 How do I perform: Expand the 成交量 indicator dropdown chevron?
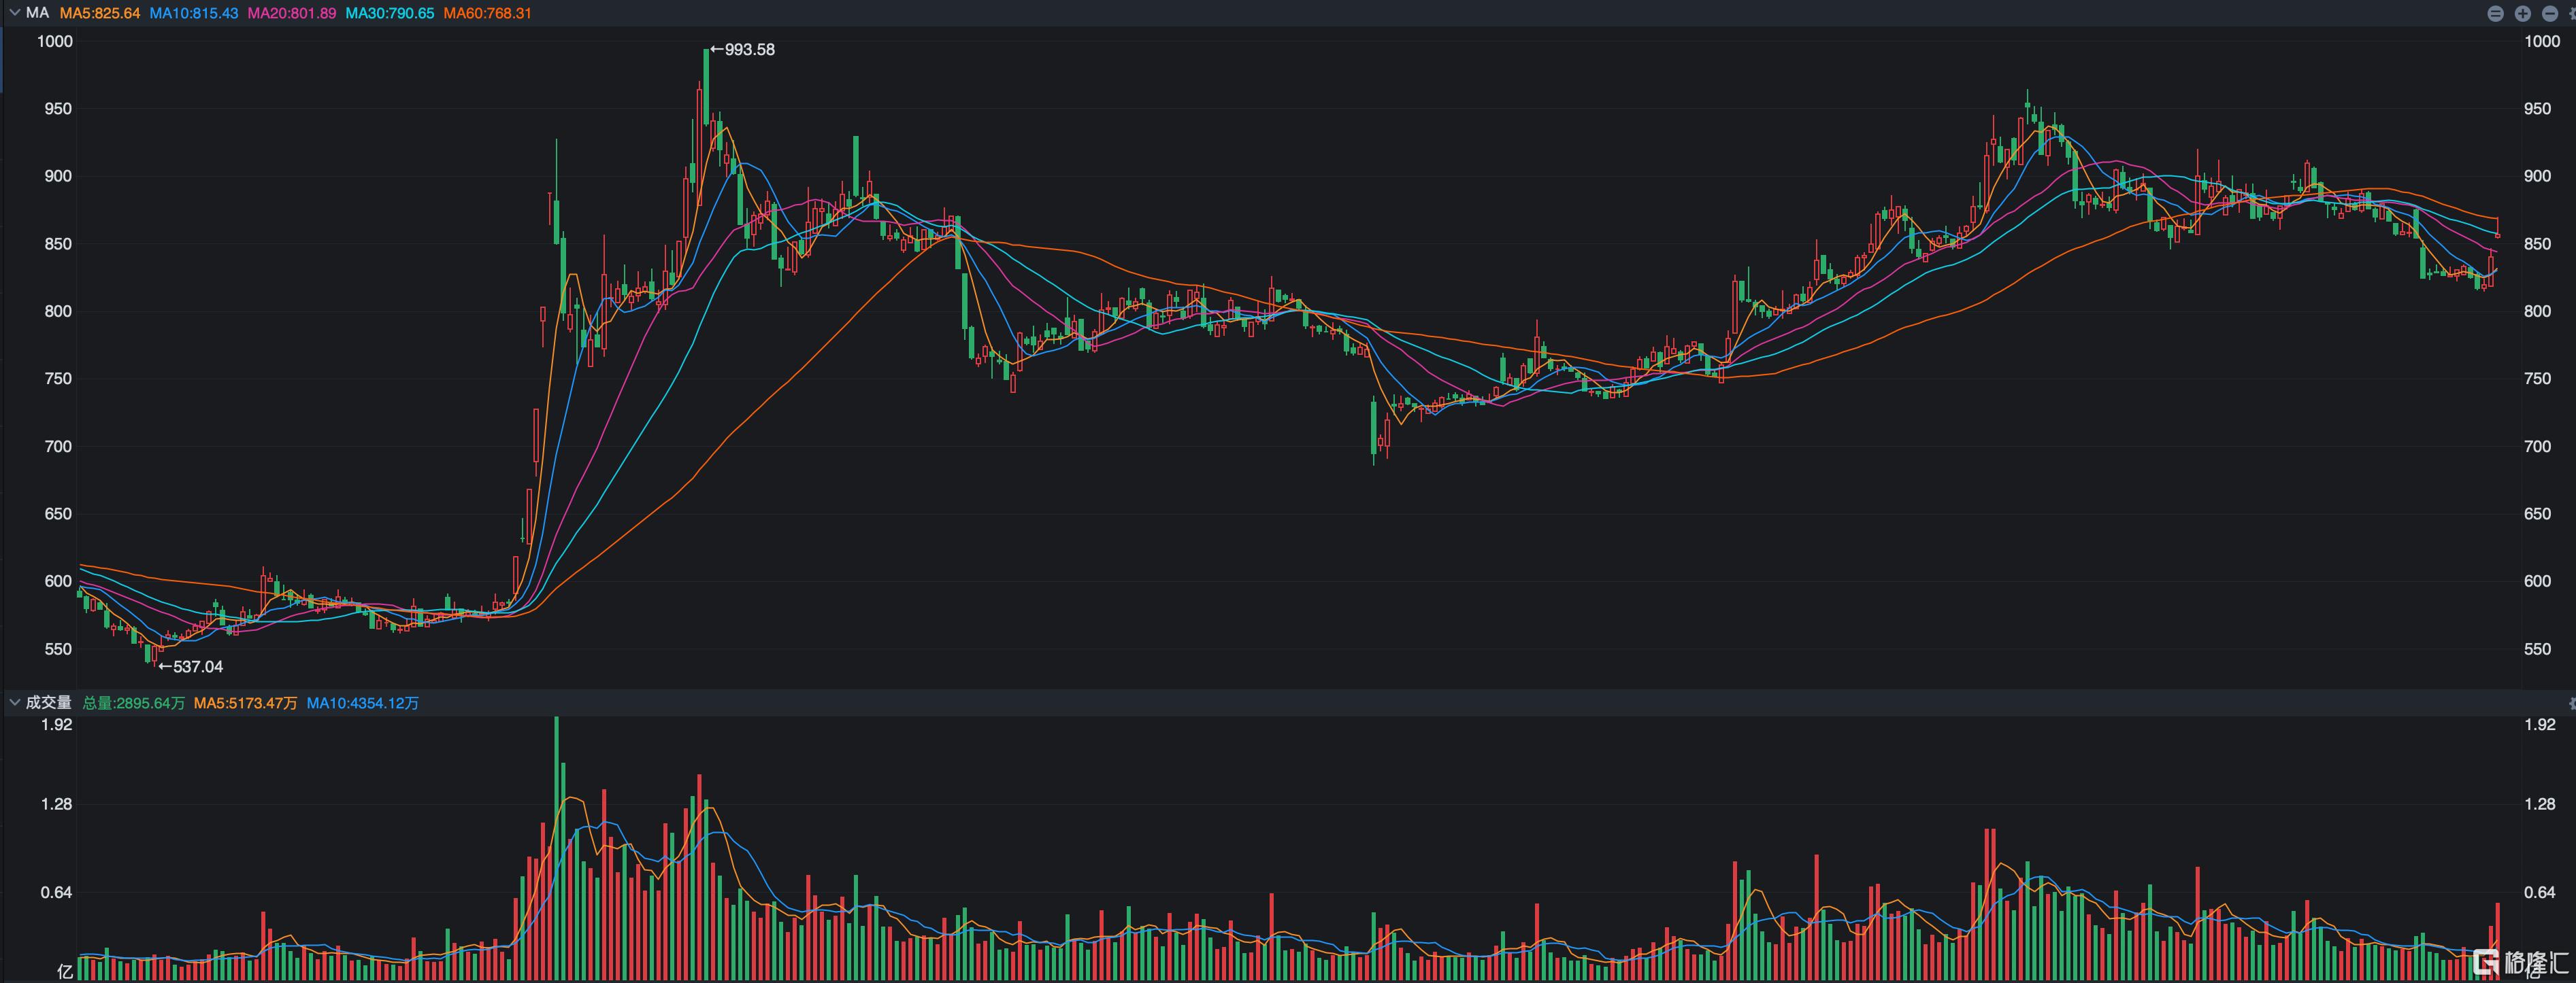pos(14,704)
